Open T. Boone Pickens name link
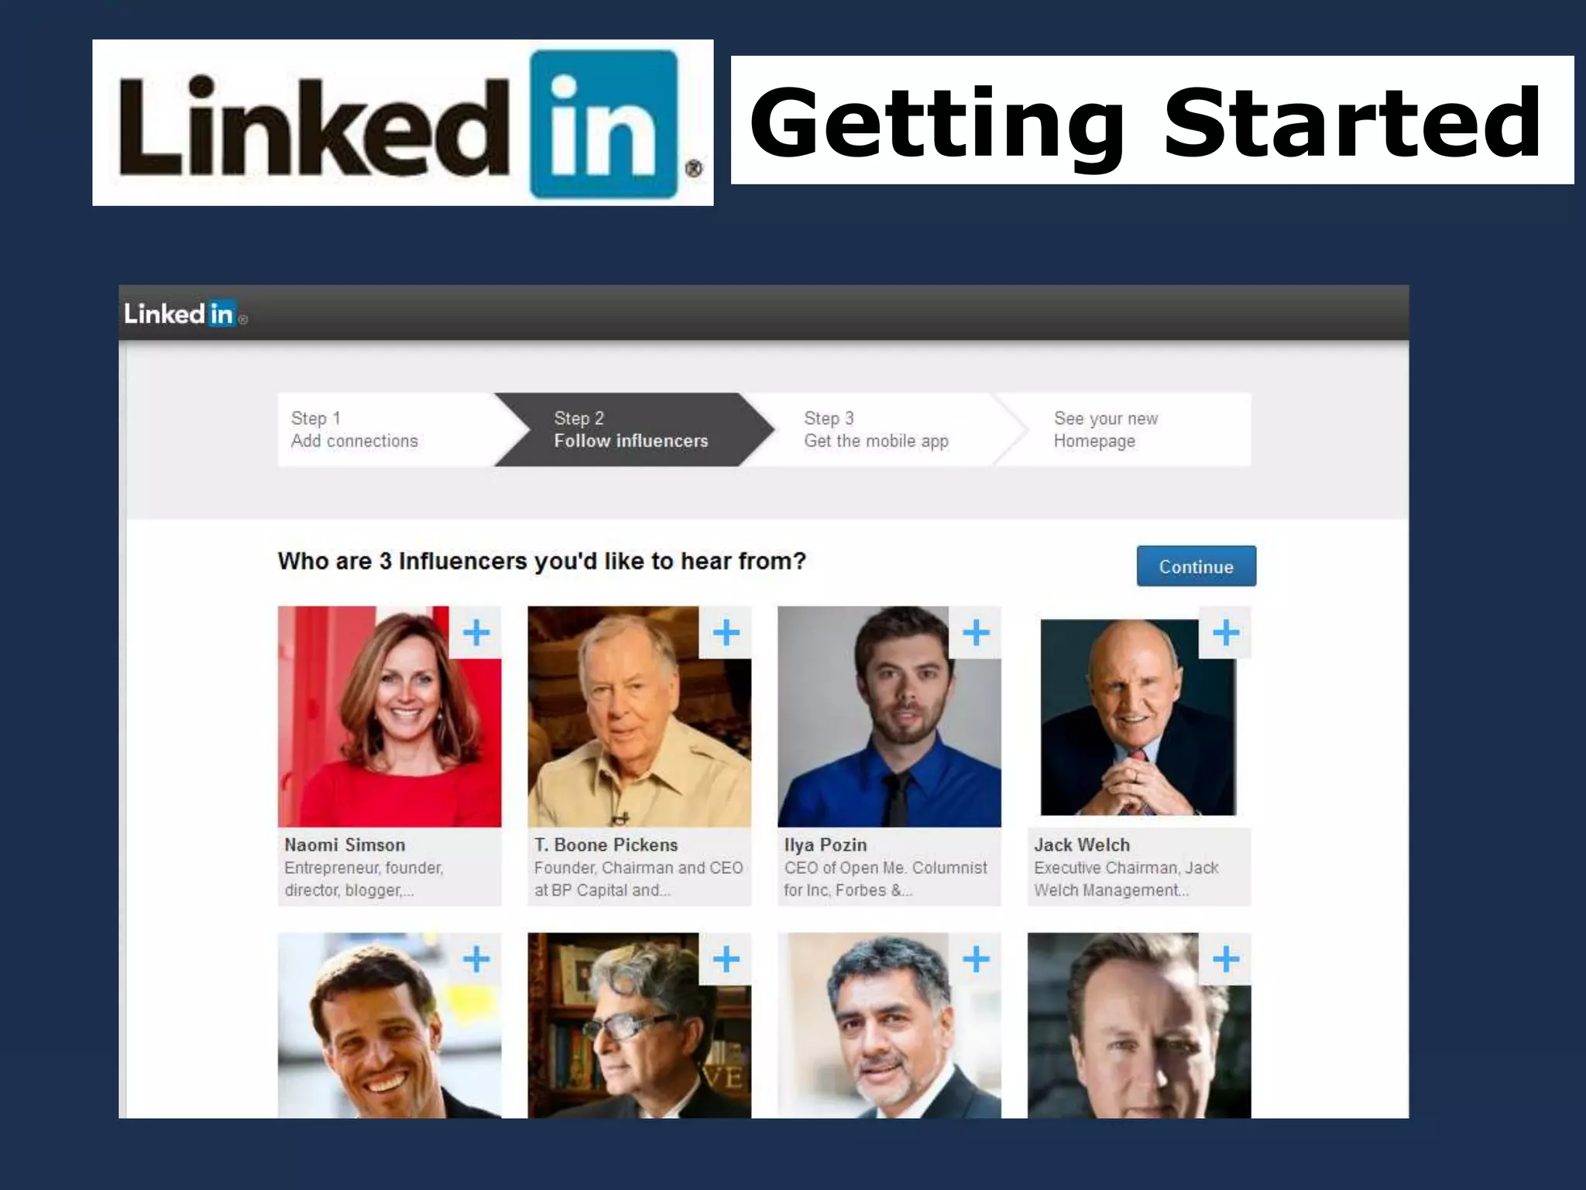 click(x=606, y=844)
